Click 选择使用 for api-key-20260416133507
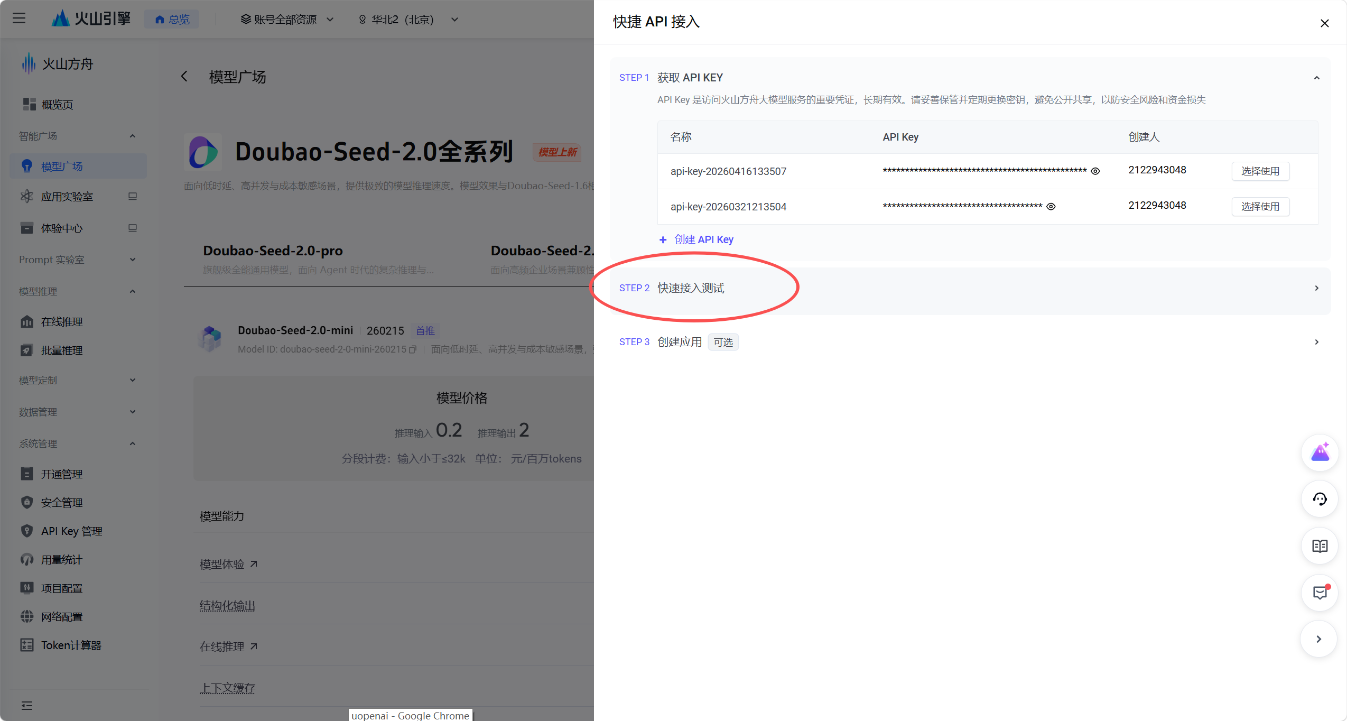 (x=1260, y=171)
